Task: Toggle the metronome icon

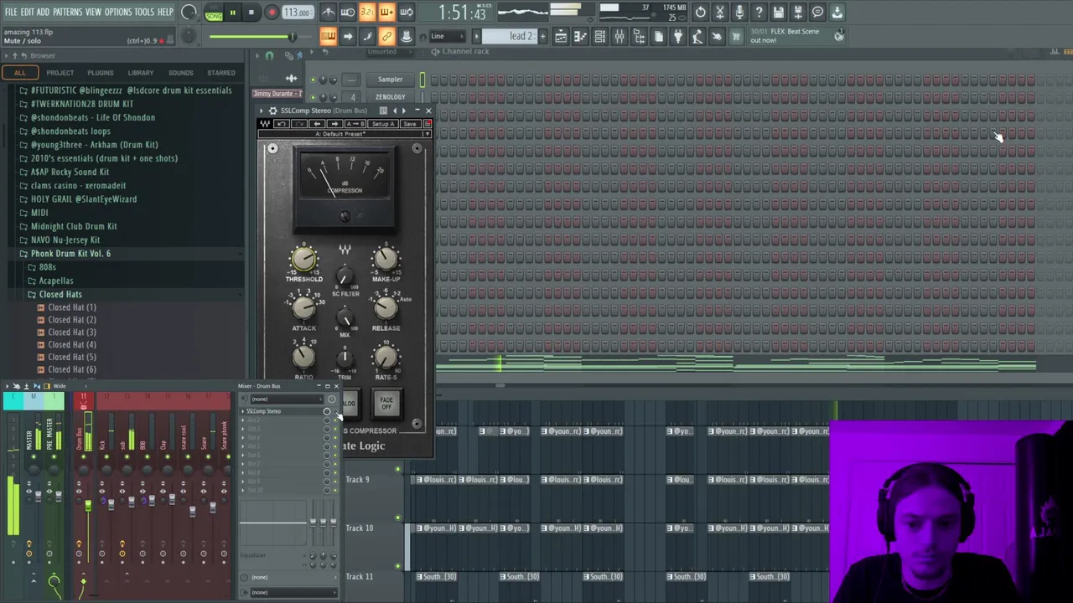Action: 328,13
